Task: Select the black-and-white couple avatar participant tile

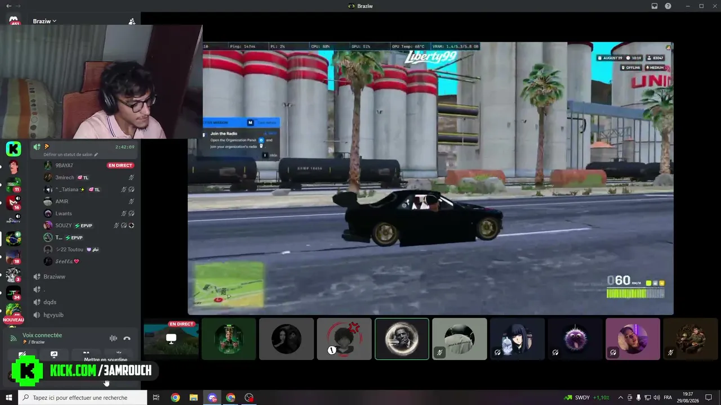Action: (x=286, y=339)
